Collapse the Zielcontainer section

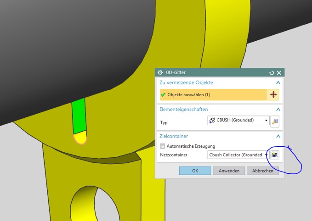pos(278,136)
